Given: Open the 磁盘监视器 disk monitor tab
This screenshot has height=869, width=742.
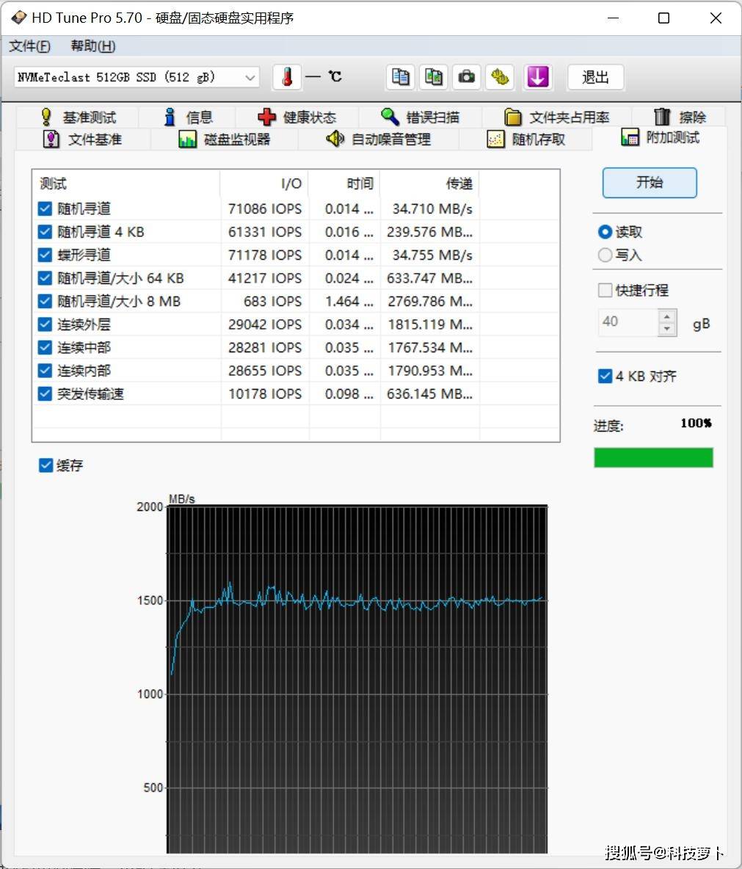Looking at the screenshot, I should (225, 139).
